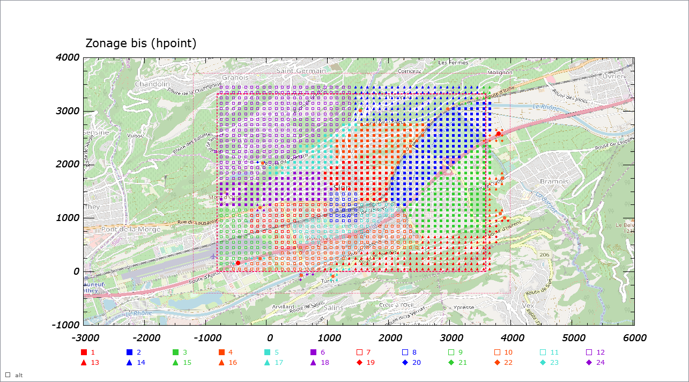The image size is (689, 382).
Task: Select the red filled square marker for zone 1
Action: [x=83, y=352]
